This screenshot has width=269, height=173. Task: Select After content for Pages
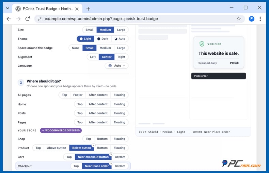(98, 122)
